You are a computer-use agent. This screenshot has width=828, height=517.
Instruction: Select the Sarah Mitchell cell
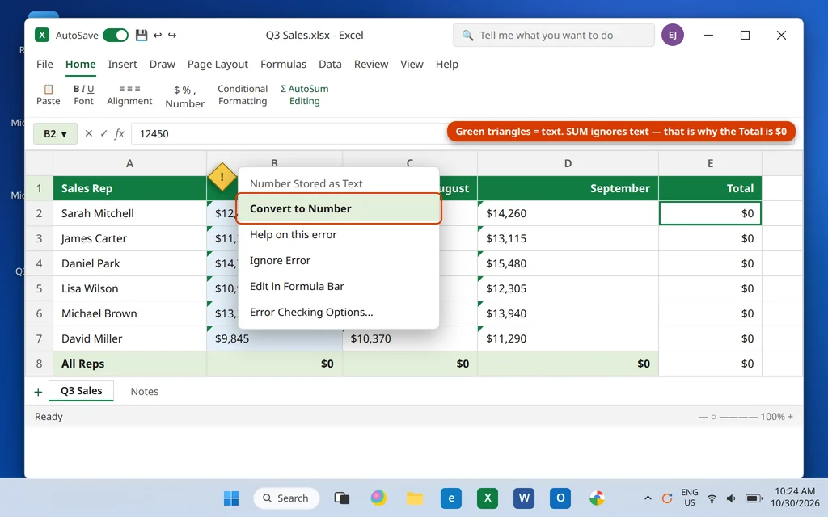coord(129,213)
